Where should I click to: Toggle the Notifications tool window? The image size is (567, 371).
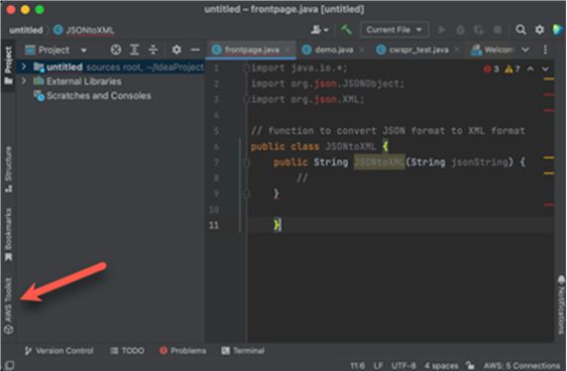click(561, 305)
